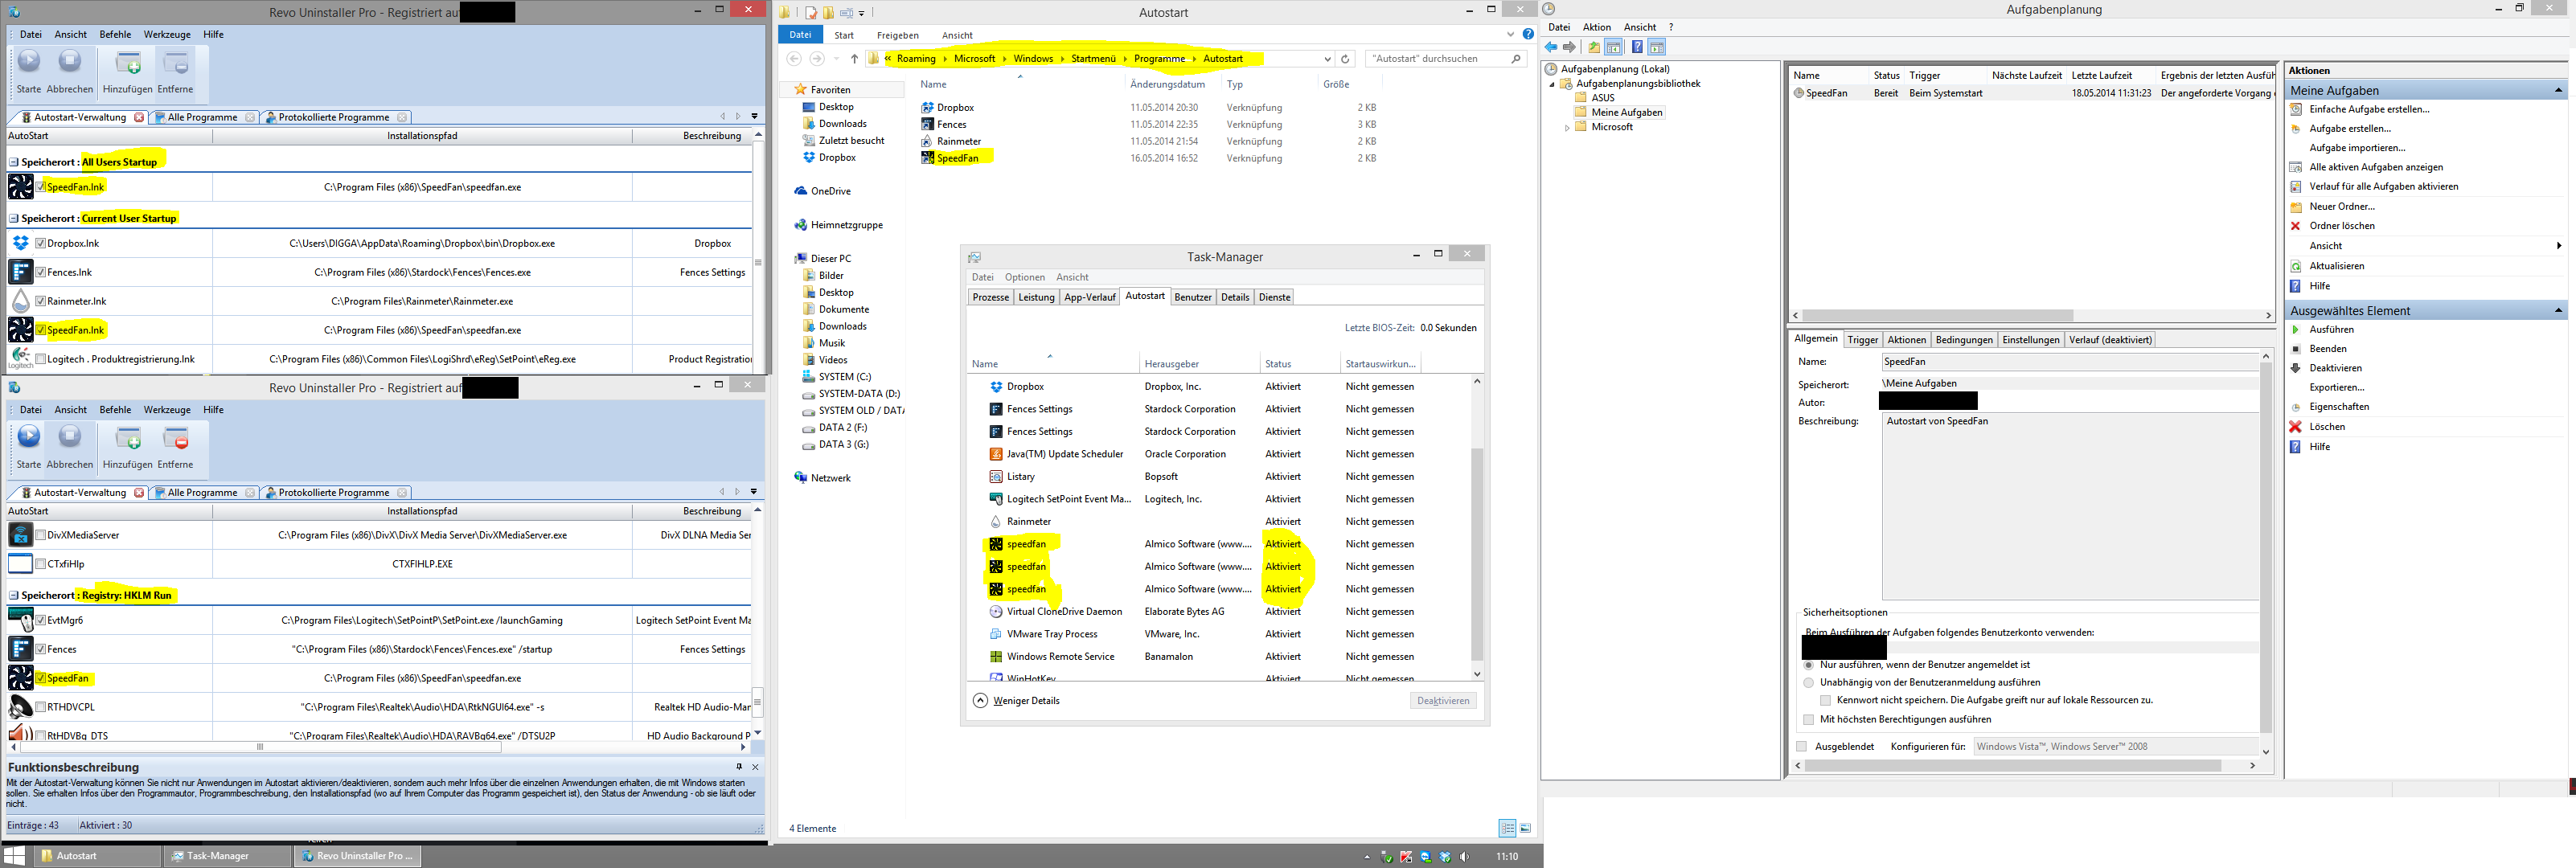Click Entferne icon in lower Revo window
The image size is (2576, 868).
176,439
